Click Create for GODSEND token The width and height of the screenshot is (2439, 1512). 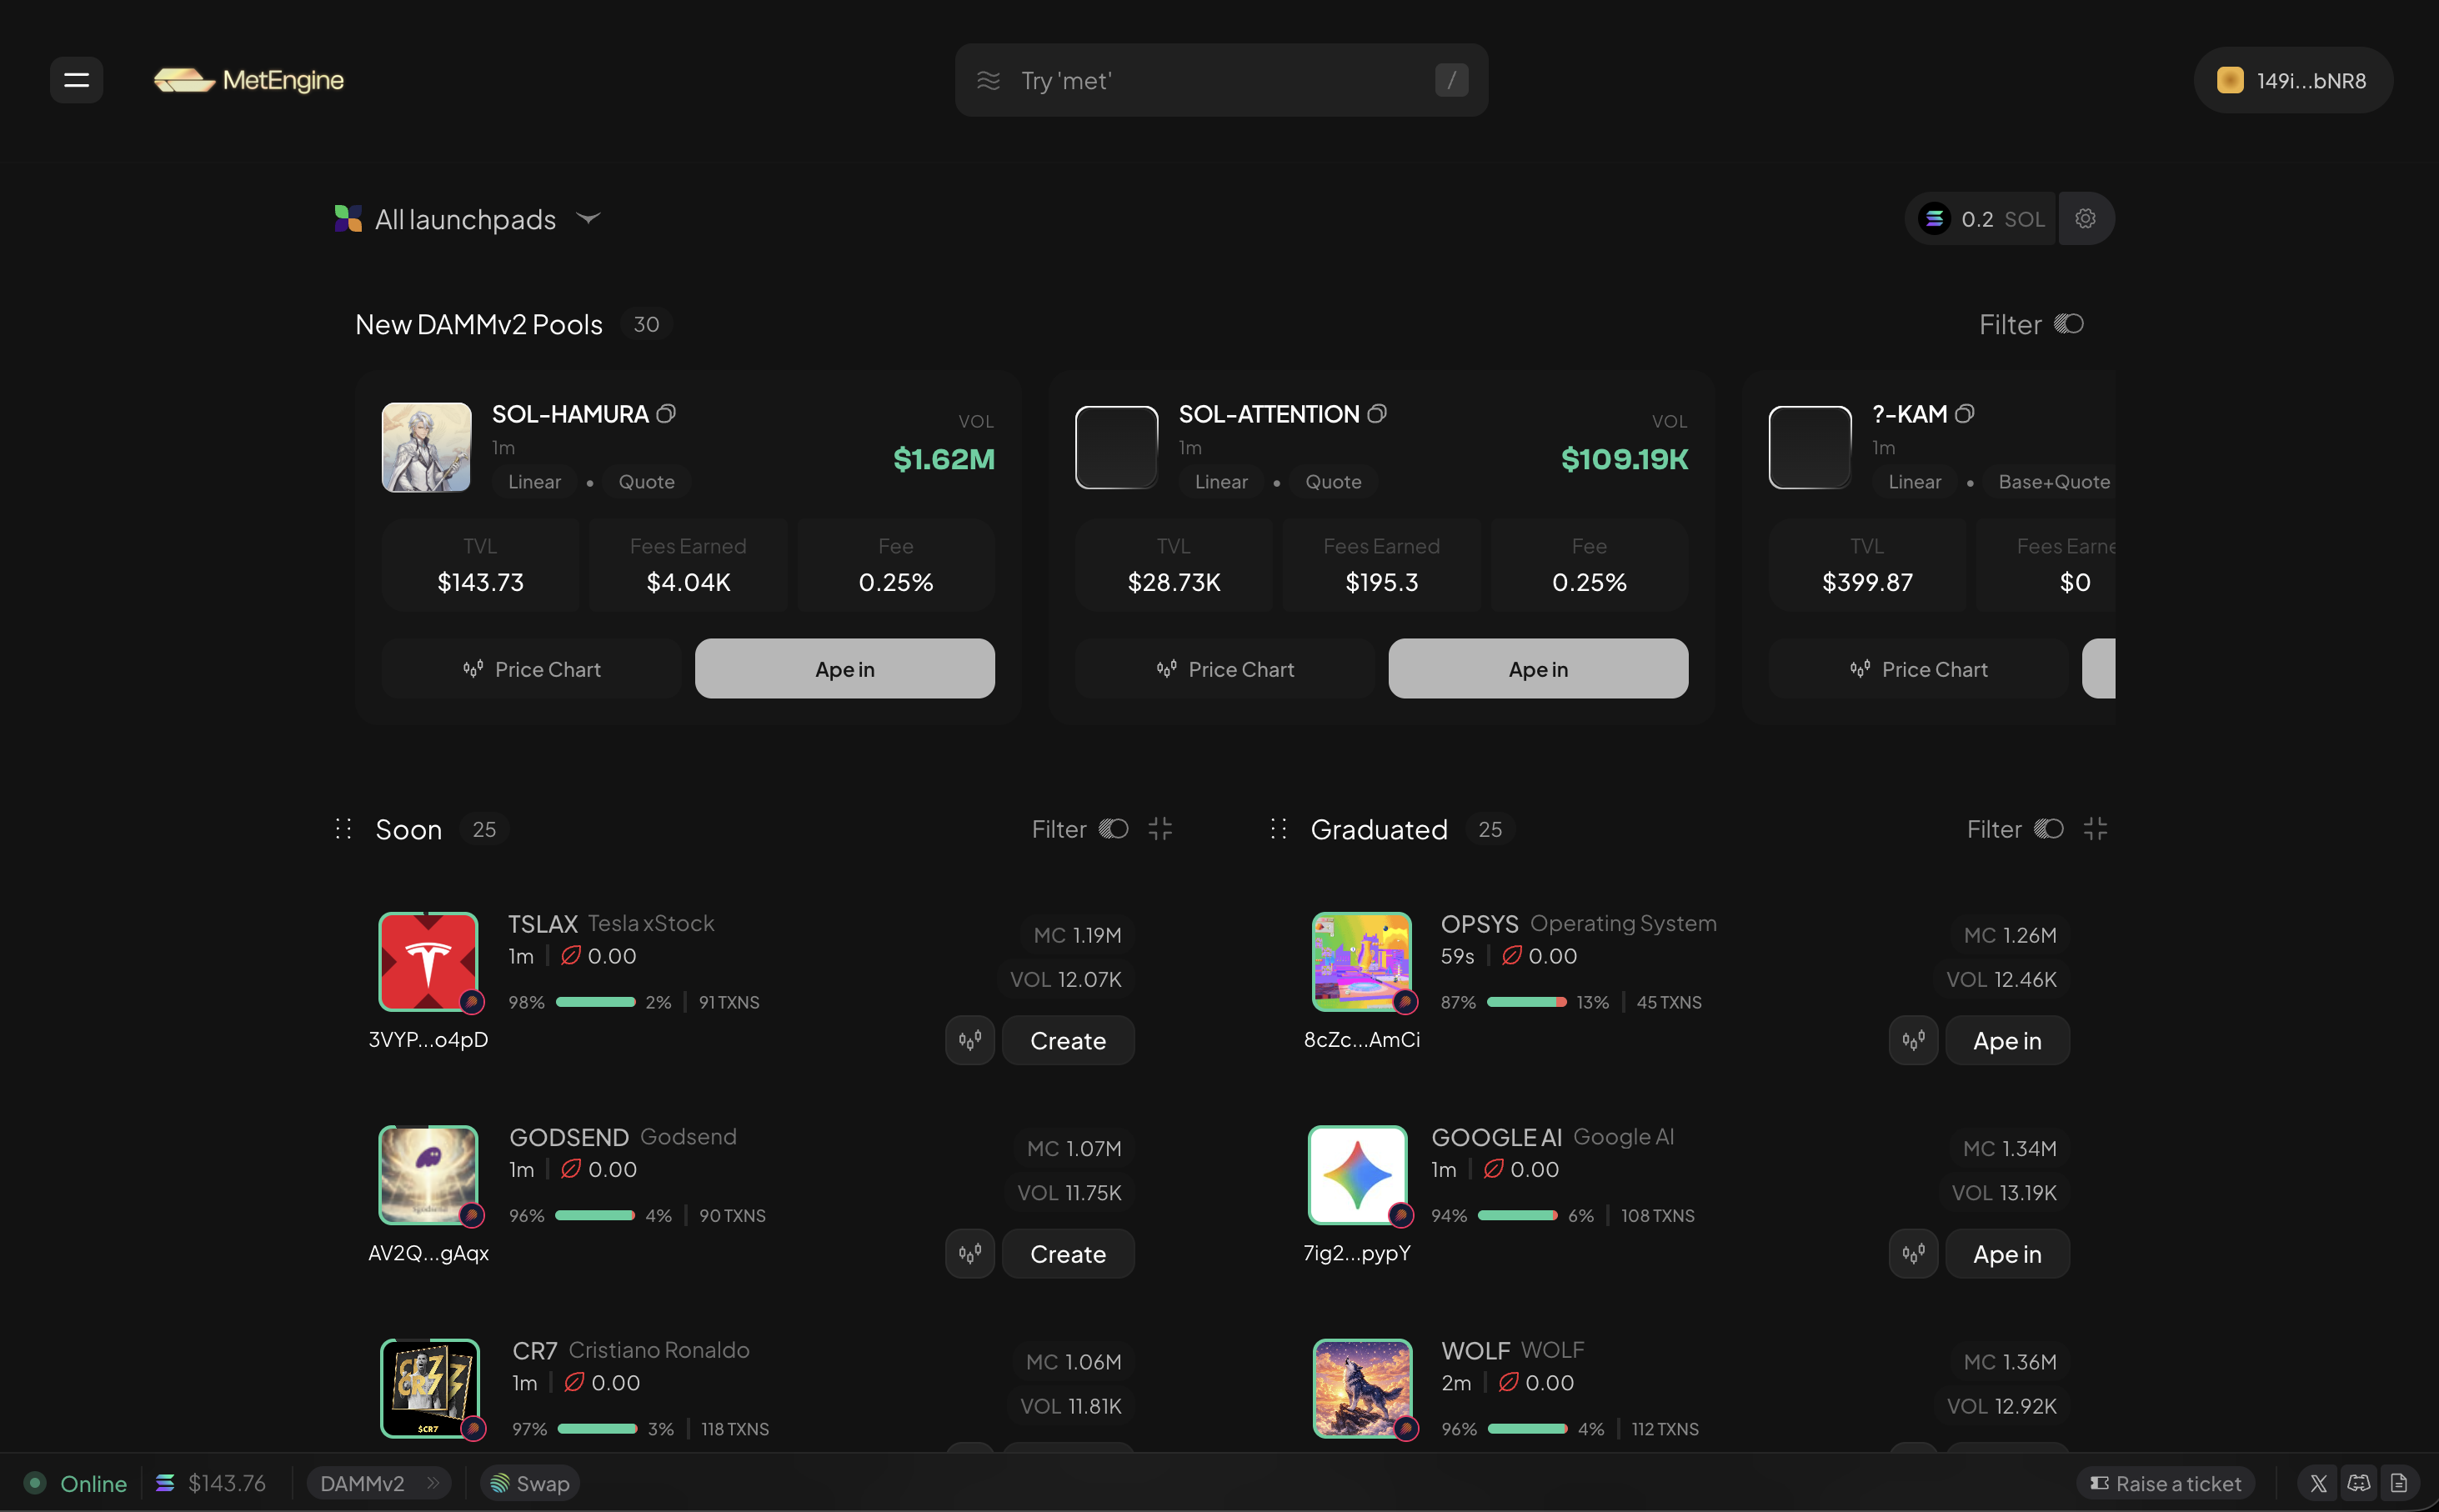pos(1068,1254)
